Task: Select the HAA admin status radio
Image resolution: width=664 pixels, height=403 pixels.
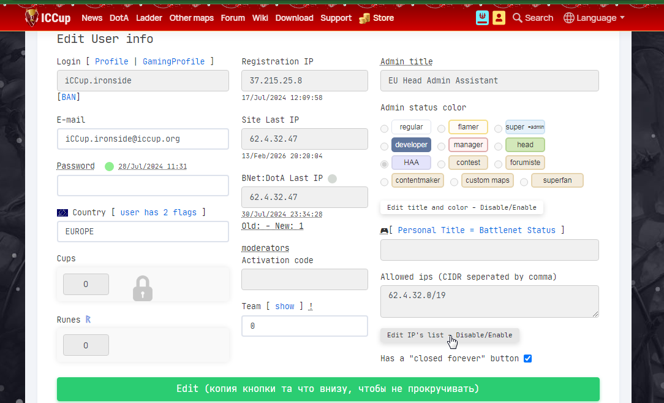Action: 384,164
